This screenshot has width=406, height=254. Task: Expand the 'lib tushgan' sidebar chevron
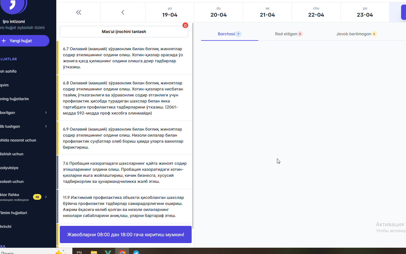(x=46, y=126)
